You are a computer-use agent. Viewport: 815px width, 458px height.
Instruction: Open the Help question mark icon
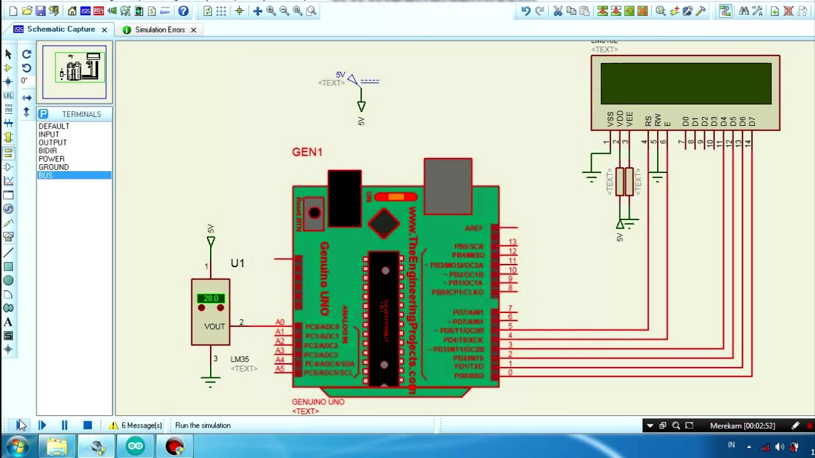[x=183, y=11]
